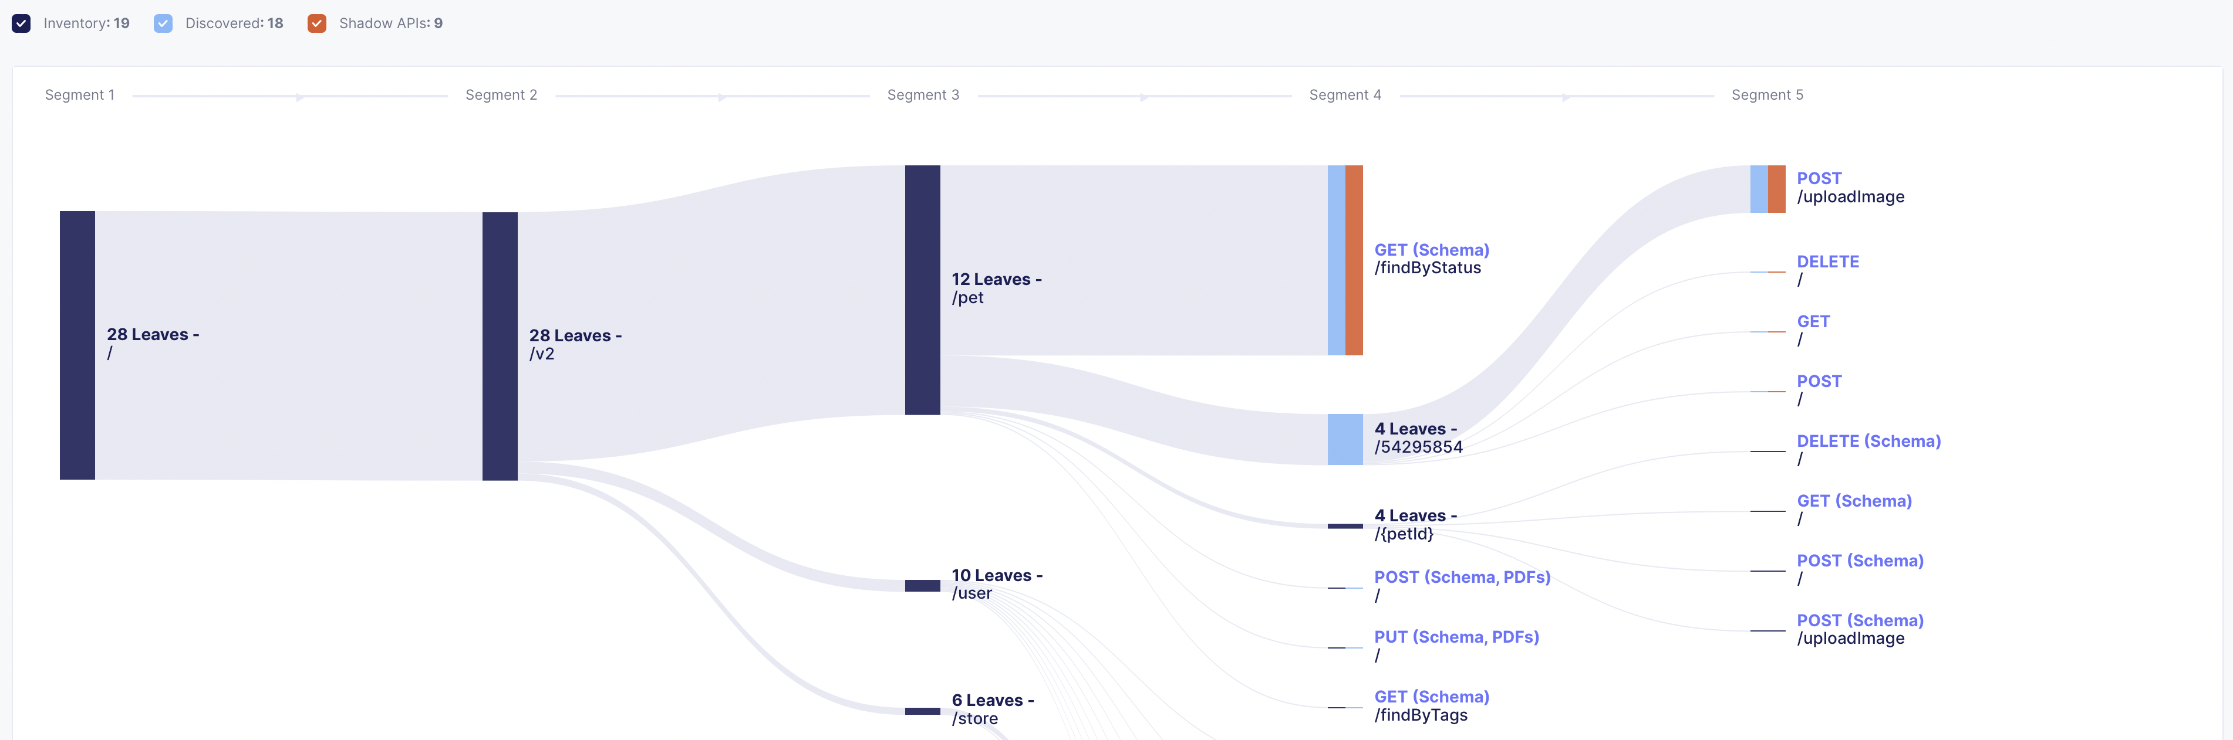Screen dimensions: 2233x740
Task: Click the /{petId} node bar
Action: [1344, 525]
